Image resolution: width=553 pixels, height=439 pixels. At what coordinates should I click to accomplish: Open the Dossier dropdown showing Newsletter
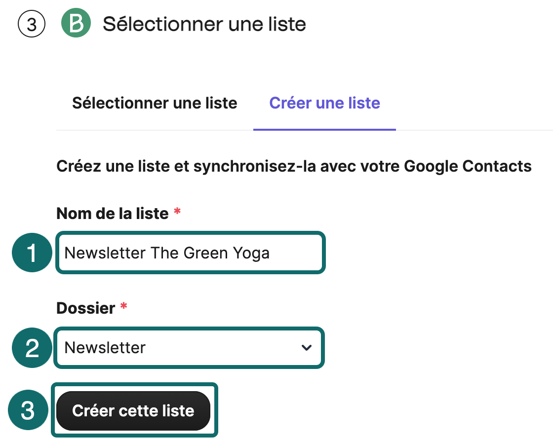pos(189,348)
